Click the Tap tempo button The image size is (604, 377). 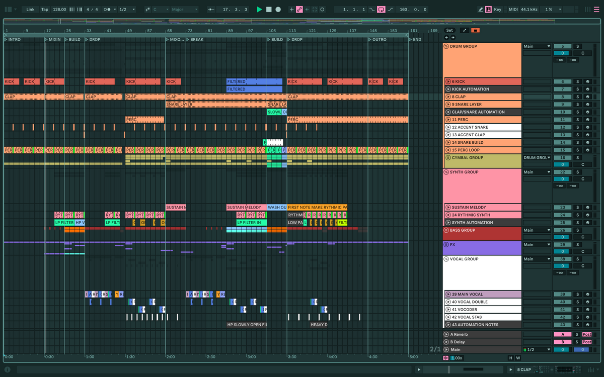click(x=45, y=10)
